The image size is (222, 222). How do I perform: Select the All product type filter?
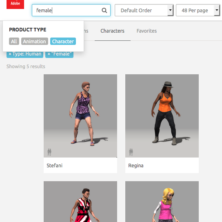click(x=14, y=41)
